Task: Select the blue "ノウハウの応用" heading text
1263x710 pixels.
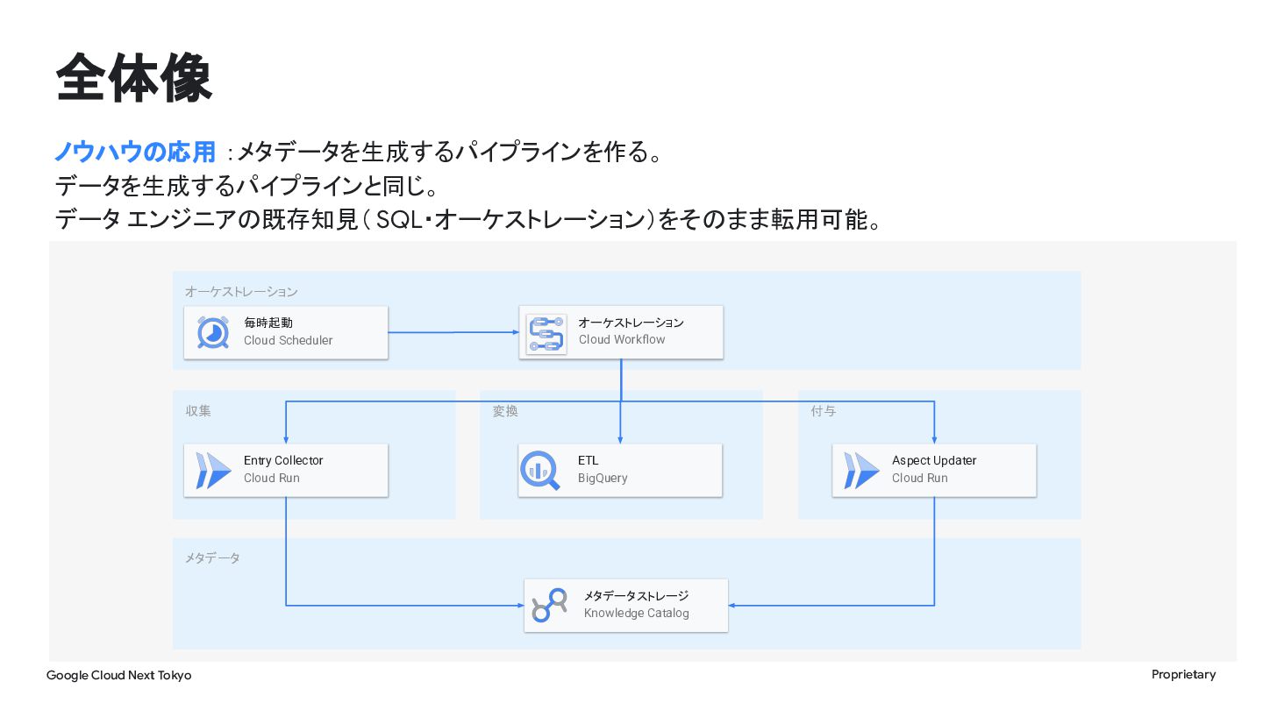Action: tap(135, 152)
